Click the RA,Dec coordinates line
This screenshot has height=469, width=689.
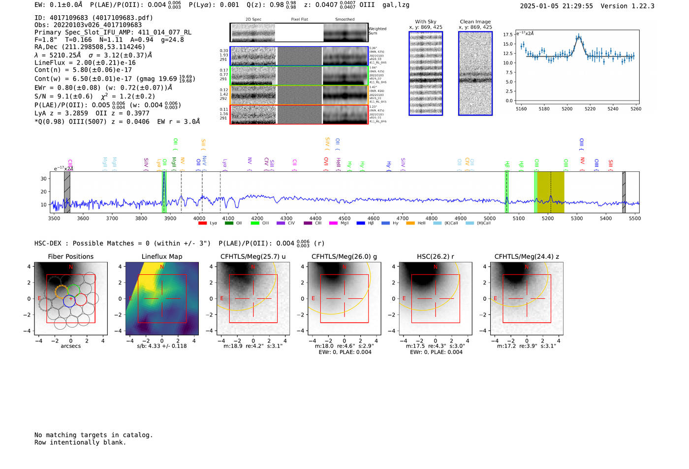tap(90, 47)
